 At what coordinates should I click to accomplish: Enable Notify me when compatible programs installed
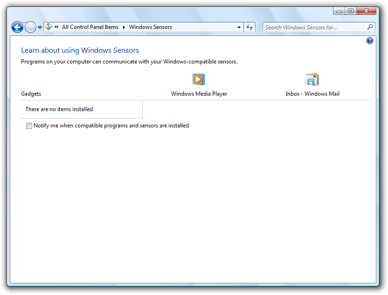(x=29, y=126)
